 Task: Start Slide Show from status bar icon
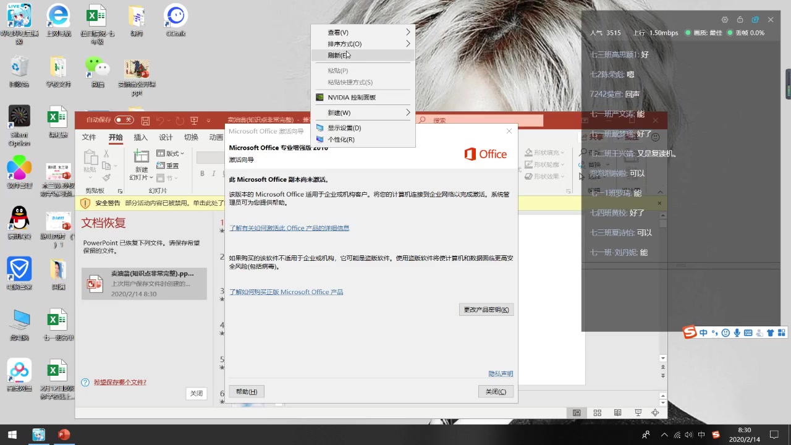click(638, 413)
